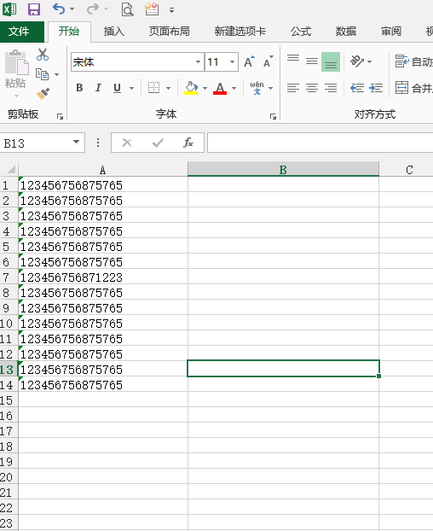
Task: Apply yellow fill color bucket
Action: pos(191,88)
